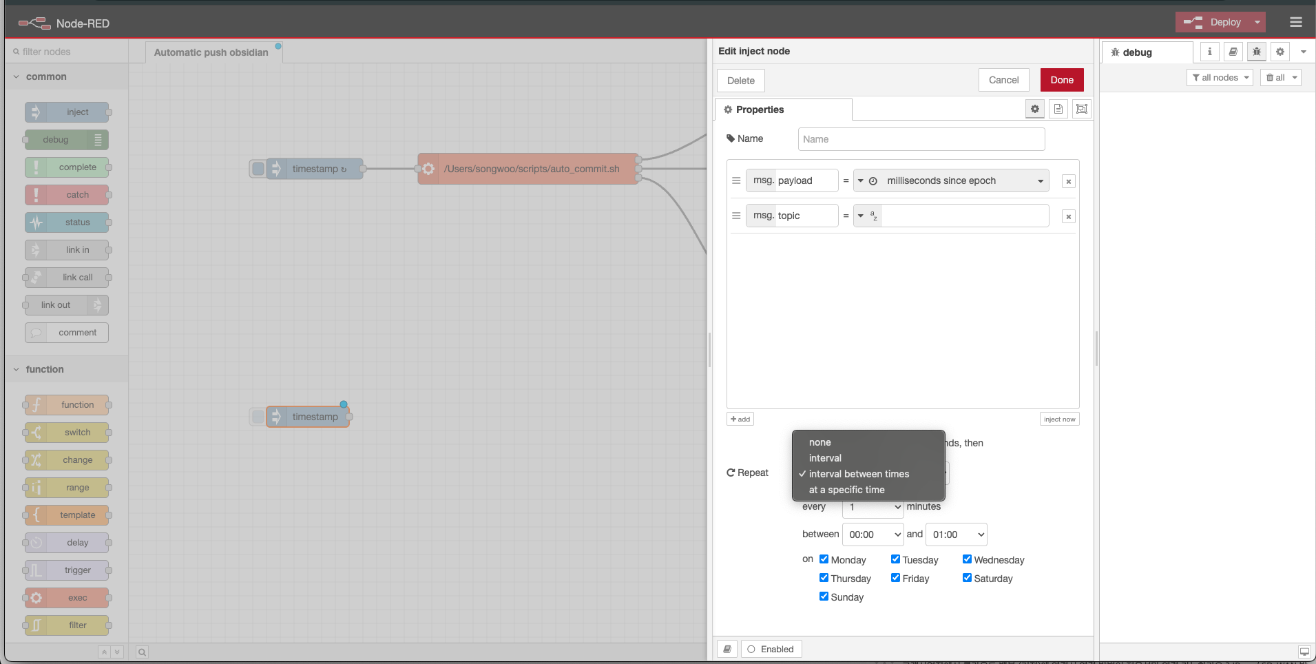Open the sidebar tab list dropdown arrow

[1303, 52]
